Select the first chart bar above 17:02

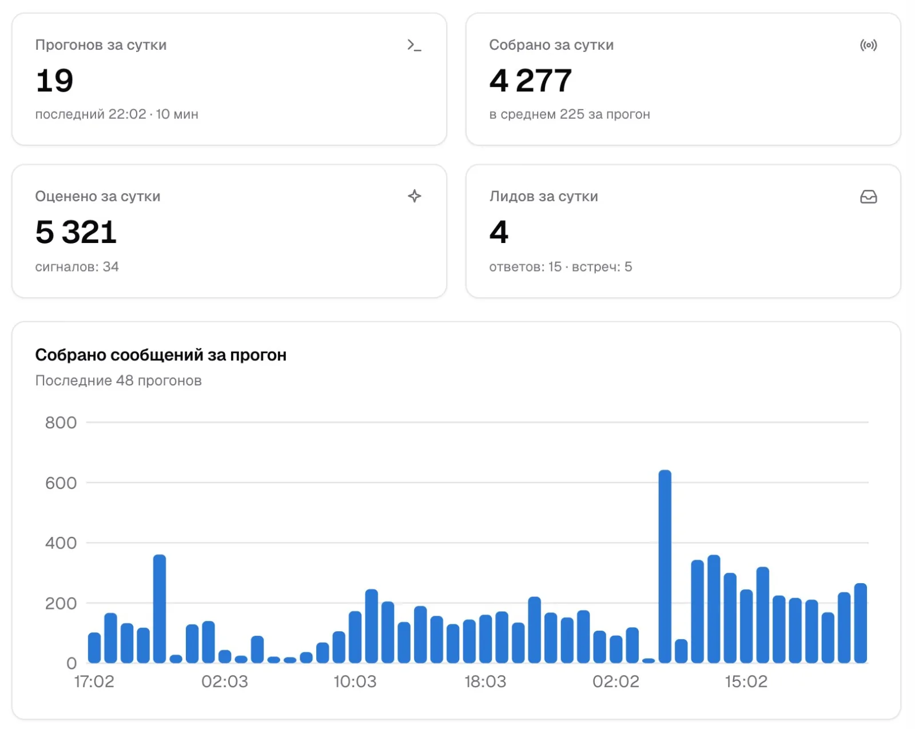pyautogui.click(x=94, y=647)
